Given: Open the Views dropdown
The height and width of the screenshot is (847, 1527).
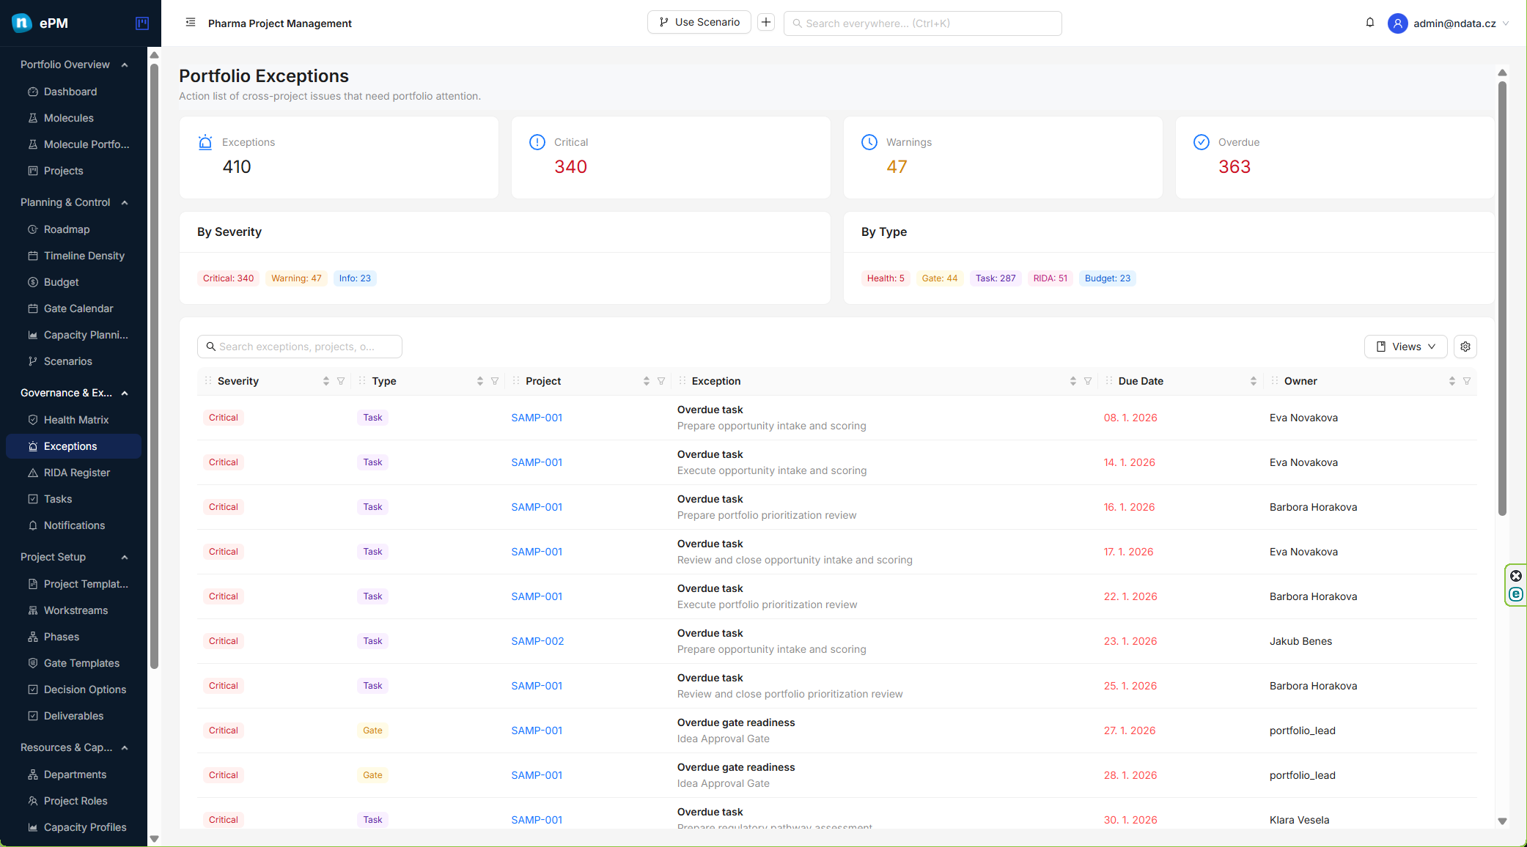Looking at the screenshot, I should [1405, 347].
